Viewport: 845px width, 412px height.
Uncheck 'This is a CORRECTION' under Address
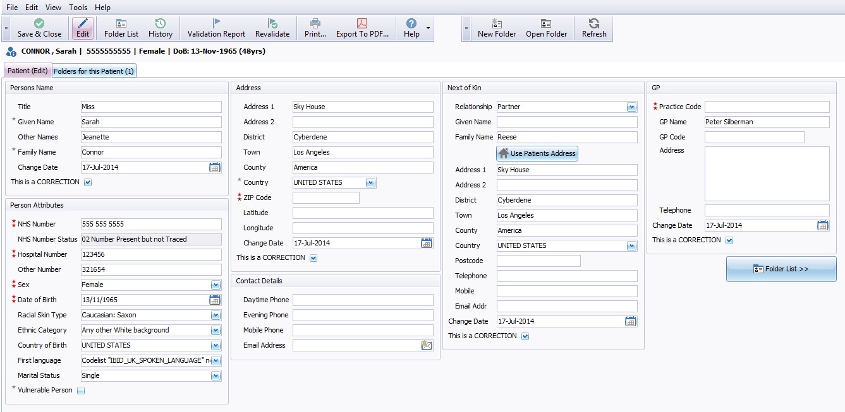[x=313, y=258]
